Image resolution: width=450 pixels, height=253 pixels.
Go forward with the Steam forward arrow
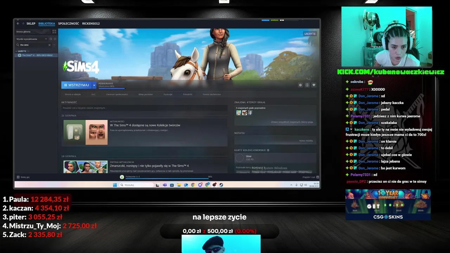coord(23,24)
